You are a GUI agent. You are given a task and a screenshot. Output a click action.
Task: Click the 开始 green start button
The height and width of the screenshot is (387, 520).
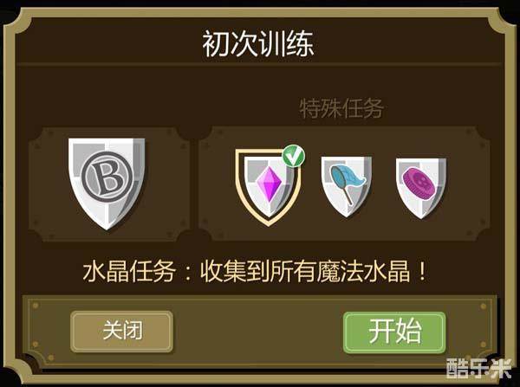[394, 332]
